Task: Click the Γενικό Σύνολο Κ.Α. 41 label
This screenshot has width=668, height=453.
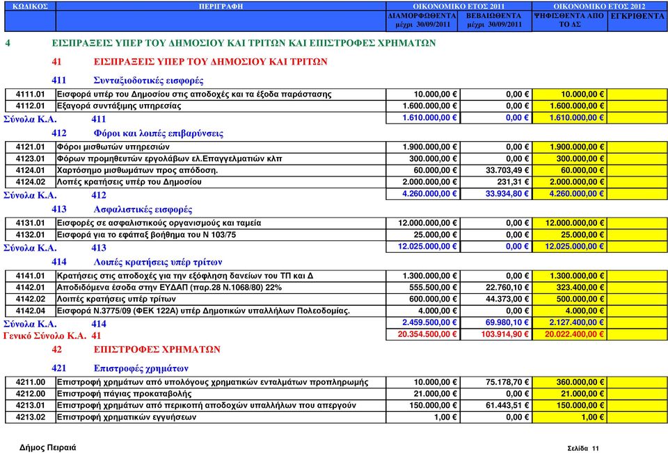Action: 52,336
